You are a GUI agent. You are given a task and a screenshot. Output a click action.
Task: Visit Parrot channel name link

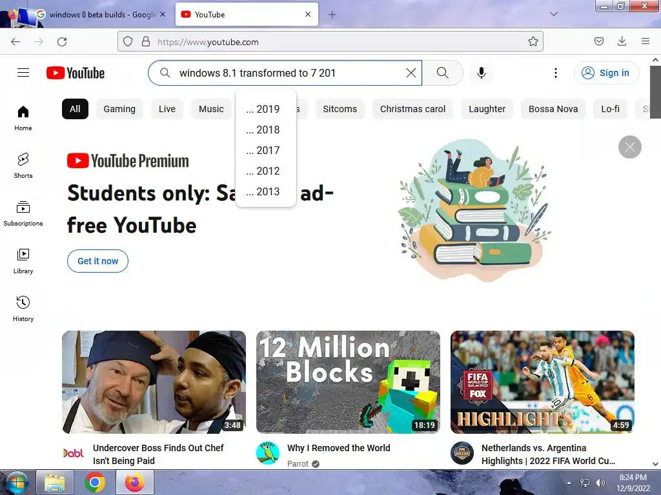(x=298, y=463)
